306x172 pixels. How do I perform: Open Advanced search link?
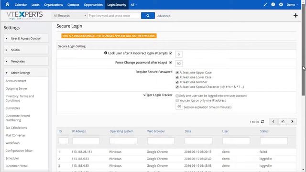pyautogui.click(x=164, y=16)
